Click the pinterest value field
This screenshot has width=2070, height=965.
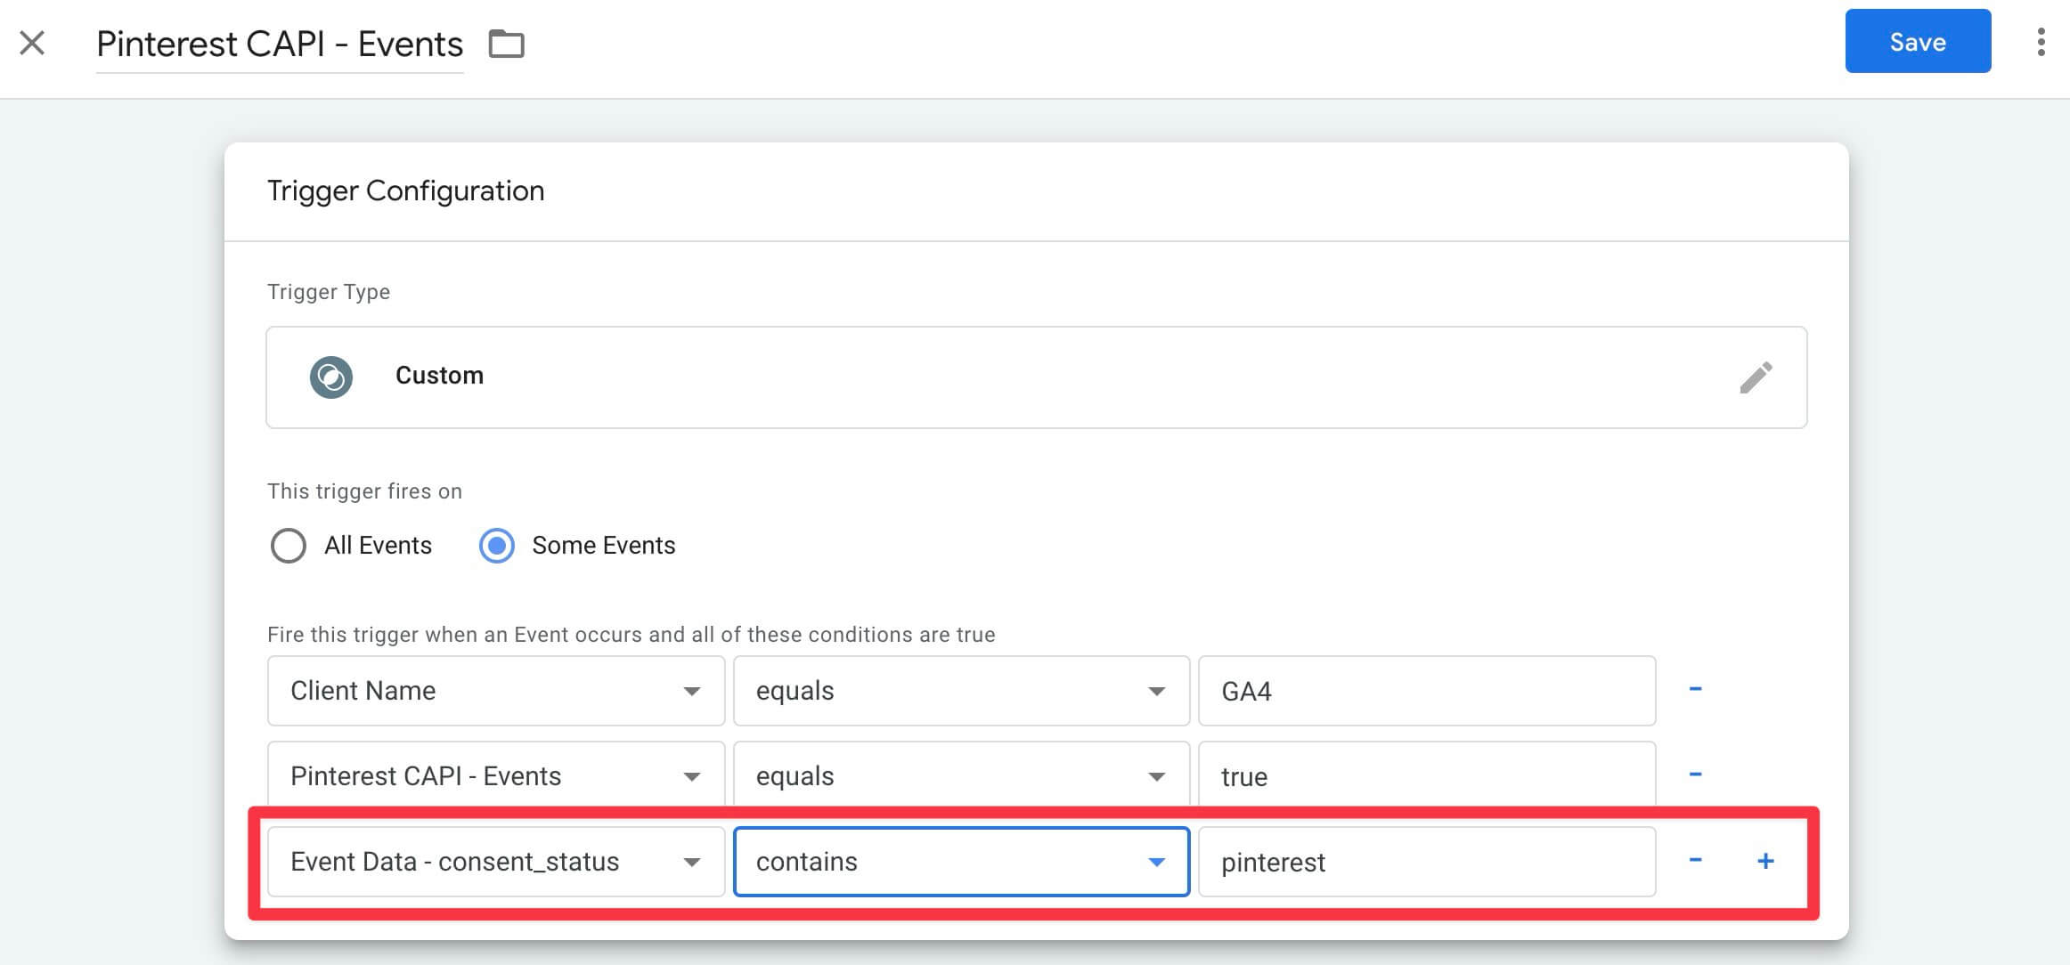click(x=1427, y=862)
